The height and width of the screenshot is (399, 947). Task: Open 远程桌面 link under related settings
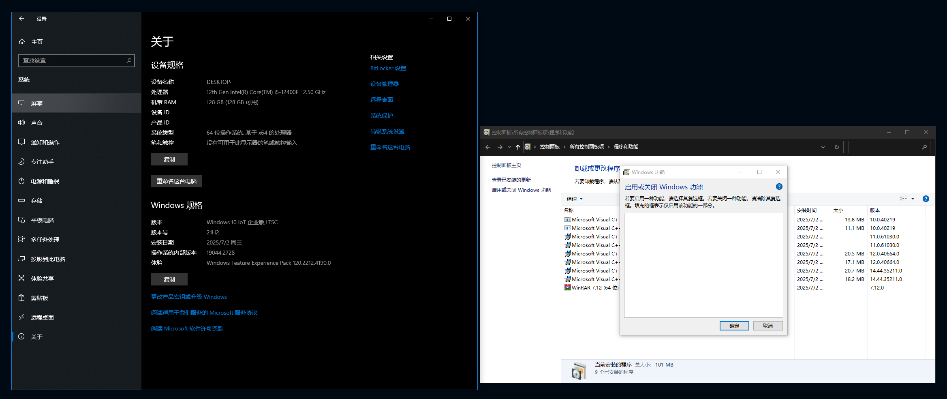[x=382, y=100]
